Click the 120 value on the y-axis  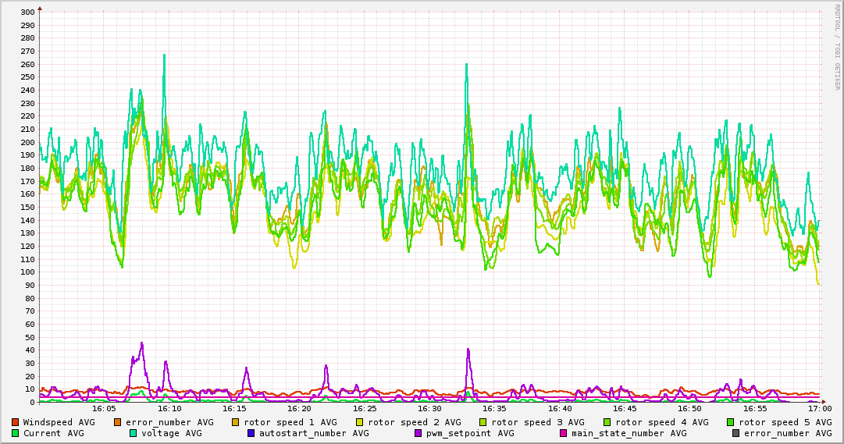28,247
